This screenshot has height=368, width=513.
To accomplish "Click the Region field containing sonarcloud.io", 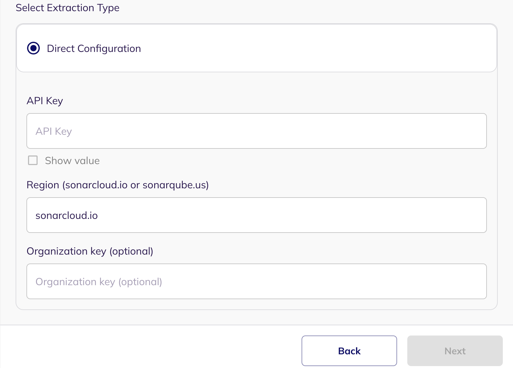I will 257,215.
